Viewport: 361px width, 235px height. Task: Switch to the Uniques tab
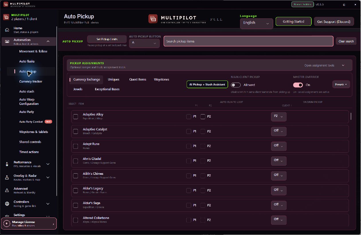(113, 80)
